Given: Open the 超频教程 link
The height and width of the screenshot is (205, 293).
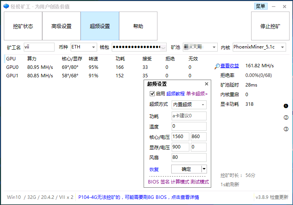Looking at the screenshot, I should 175,93.
